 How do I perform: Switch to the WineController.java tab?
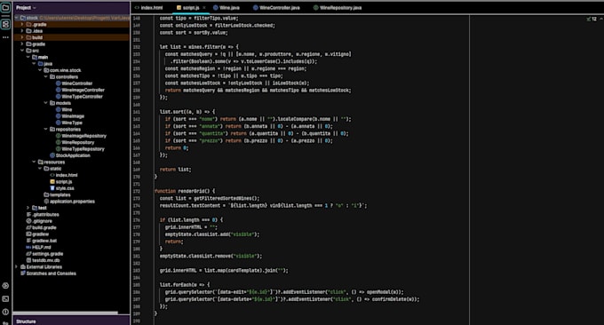point(276,8)
